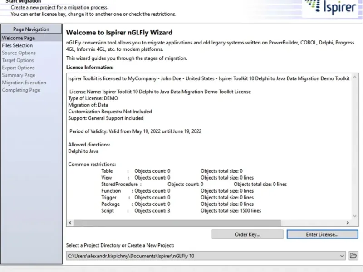The width and height of the screenshot is (363, 272).
Task: Expand the project directory dropdown arrow
Action: (342, 256)
